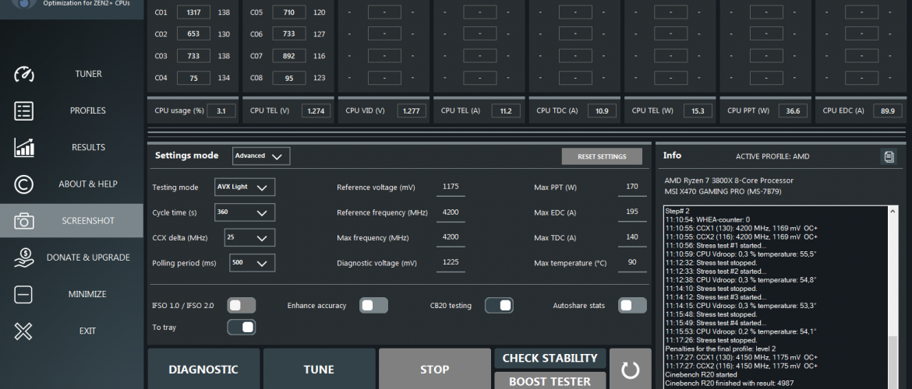912x389 pixels.
Task: Click the Tuner speedometer icon
Action: [24, 74]
